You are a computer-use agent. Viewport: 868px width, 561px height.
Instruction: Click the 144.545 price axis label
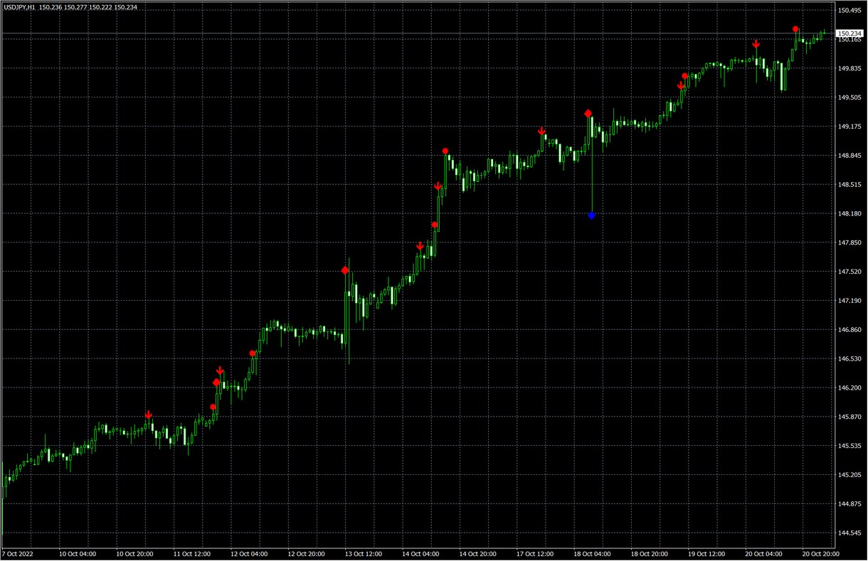(x=850, y=533)
